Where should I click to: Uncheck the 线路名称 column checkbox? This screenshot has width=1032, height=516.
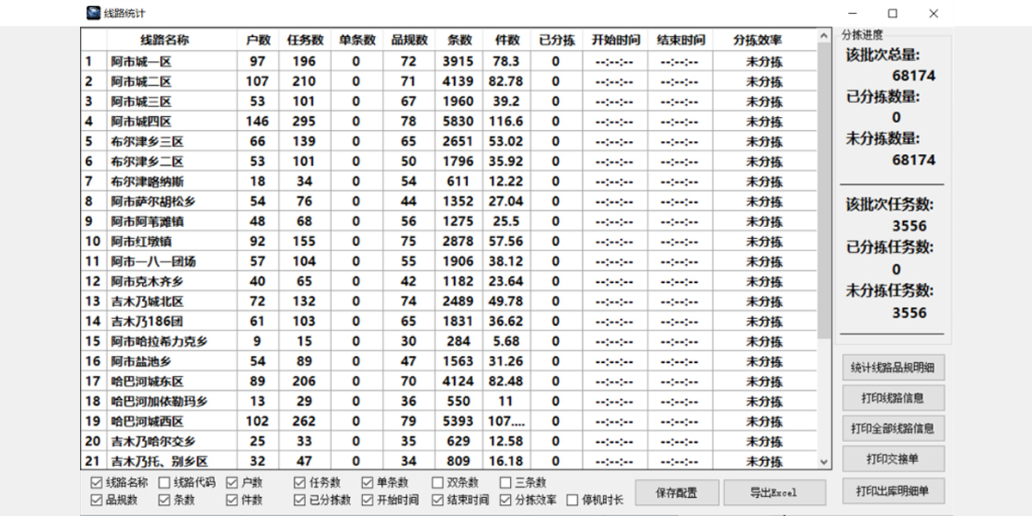click(96, 483)
